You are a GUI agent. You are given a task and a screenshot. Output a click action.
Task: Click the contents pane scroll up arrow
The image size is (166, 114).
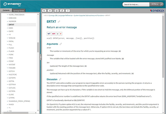[38, 14]
